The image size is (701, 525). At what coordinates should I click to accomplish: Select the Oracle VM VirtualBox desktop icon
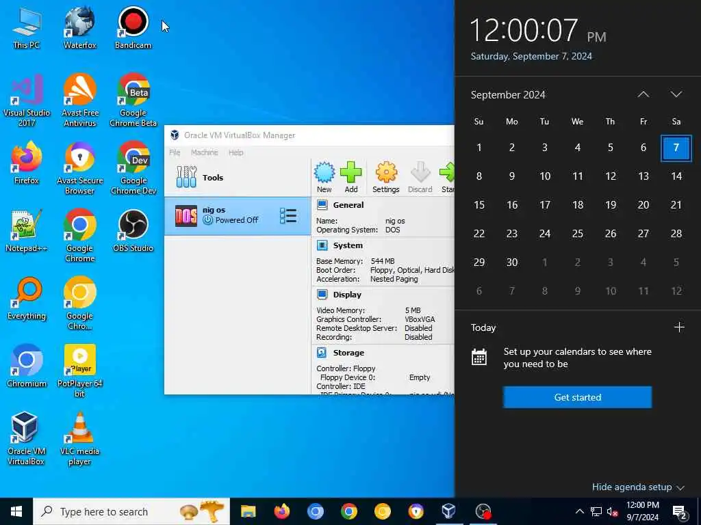[25, 440]
